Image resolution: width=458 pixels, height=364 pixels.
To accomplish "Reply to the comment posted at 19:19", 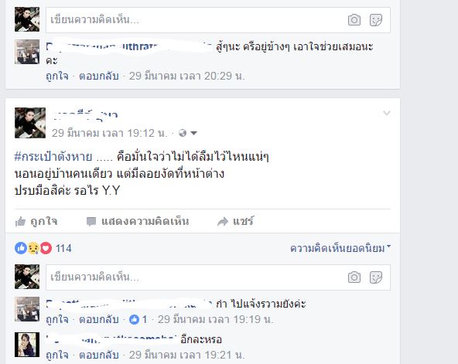I will pyautogui.click(x=99, y=320).
